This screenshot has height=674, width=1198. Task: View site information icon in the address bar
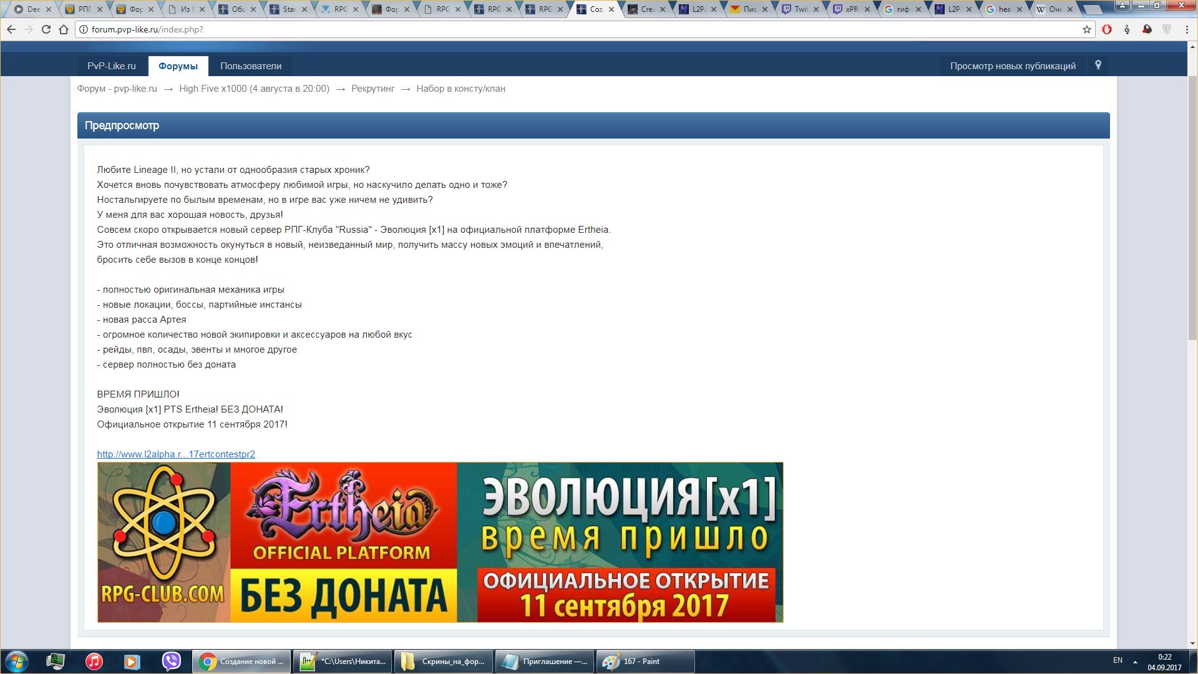pos(84,29)
